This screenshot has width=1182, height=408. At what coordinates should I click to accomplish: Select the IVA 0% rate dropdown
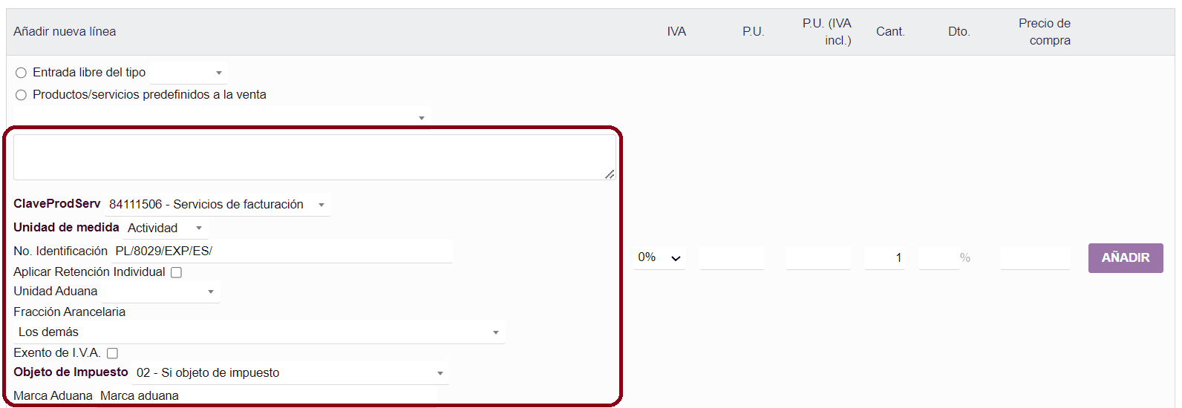(x=659, y=257)
